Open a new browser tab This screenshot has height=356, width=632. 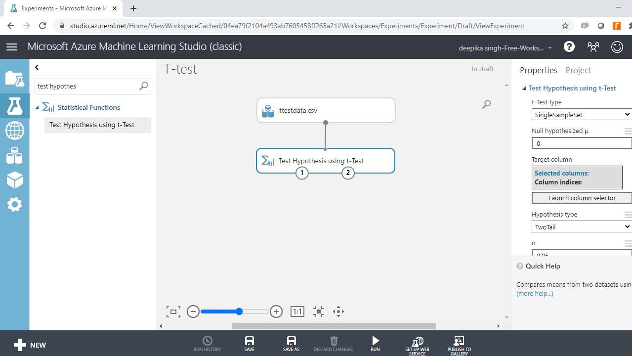(133, 8)
